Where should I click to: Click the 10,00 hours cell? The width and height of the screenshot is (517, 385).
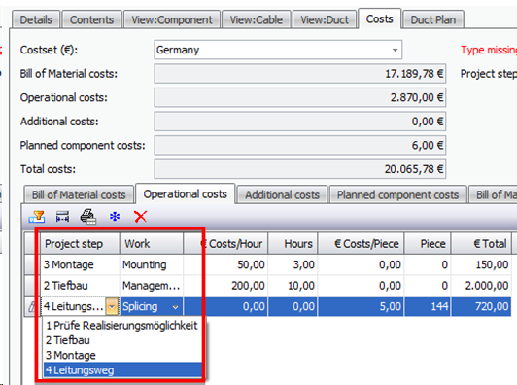coord(293,286)
